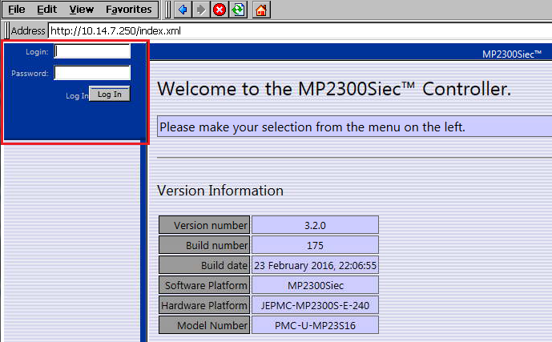This screenshot has width=552, height=342.
Task: Select the MP2300Siec software platform value
Action: coord(315,285)
